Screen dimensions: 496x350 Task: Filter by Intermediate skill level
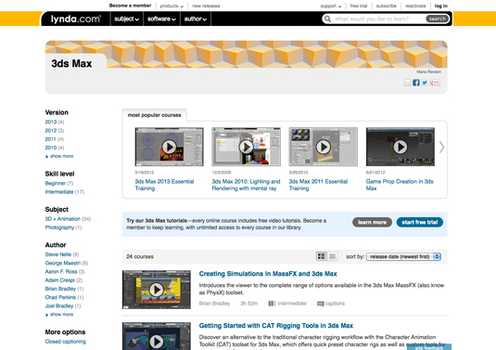[59, 192]
